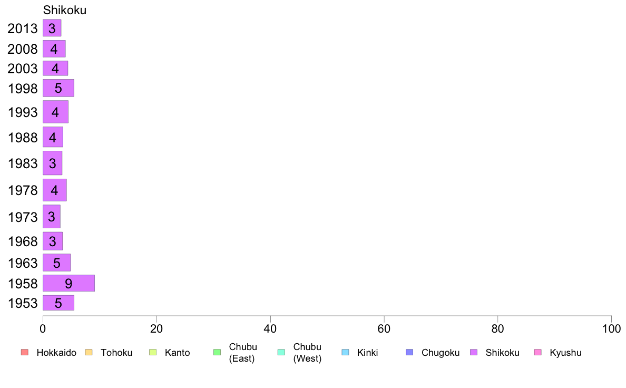This screenshot has width=626, height=388.
Task: Click the 1978 bar showing 4
Action: click(55, 190)
